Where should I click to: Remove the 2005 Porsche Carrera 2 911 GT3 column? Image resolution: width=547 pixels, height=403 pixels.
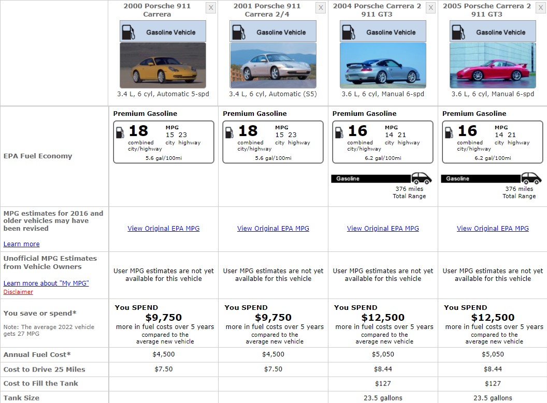[540, 8]
